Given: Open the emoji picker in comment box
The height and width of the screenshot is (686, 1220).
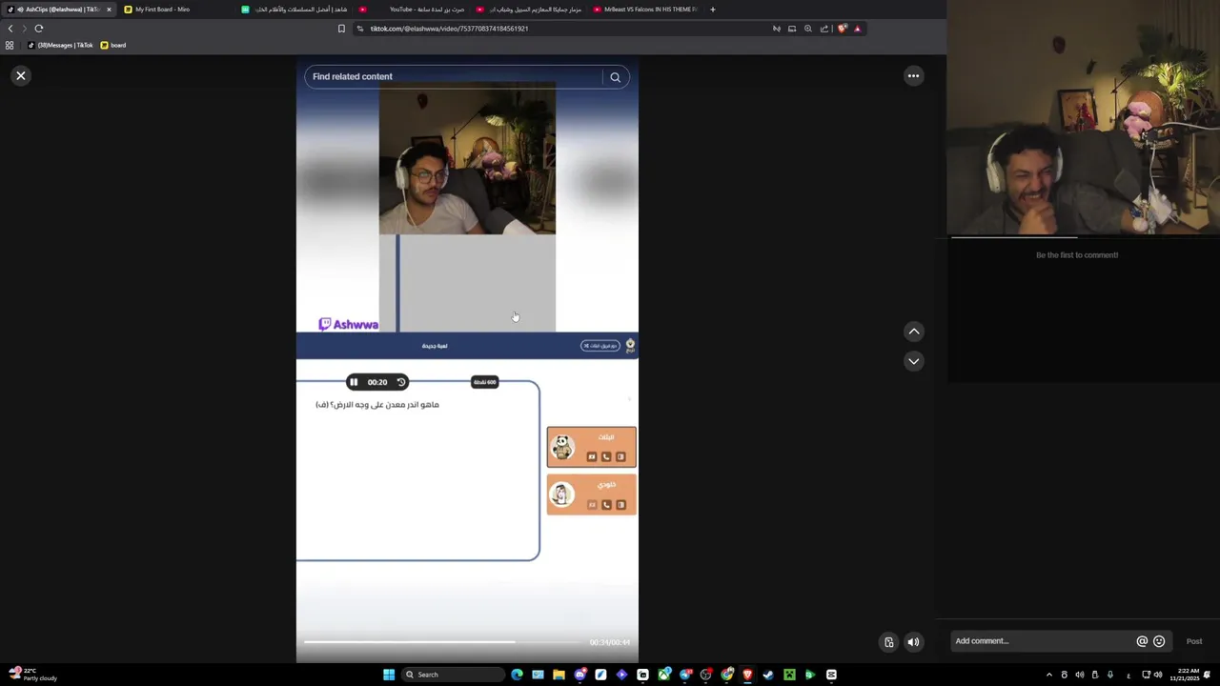Looking at the screenshot, I should (1159, 641).
